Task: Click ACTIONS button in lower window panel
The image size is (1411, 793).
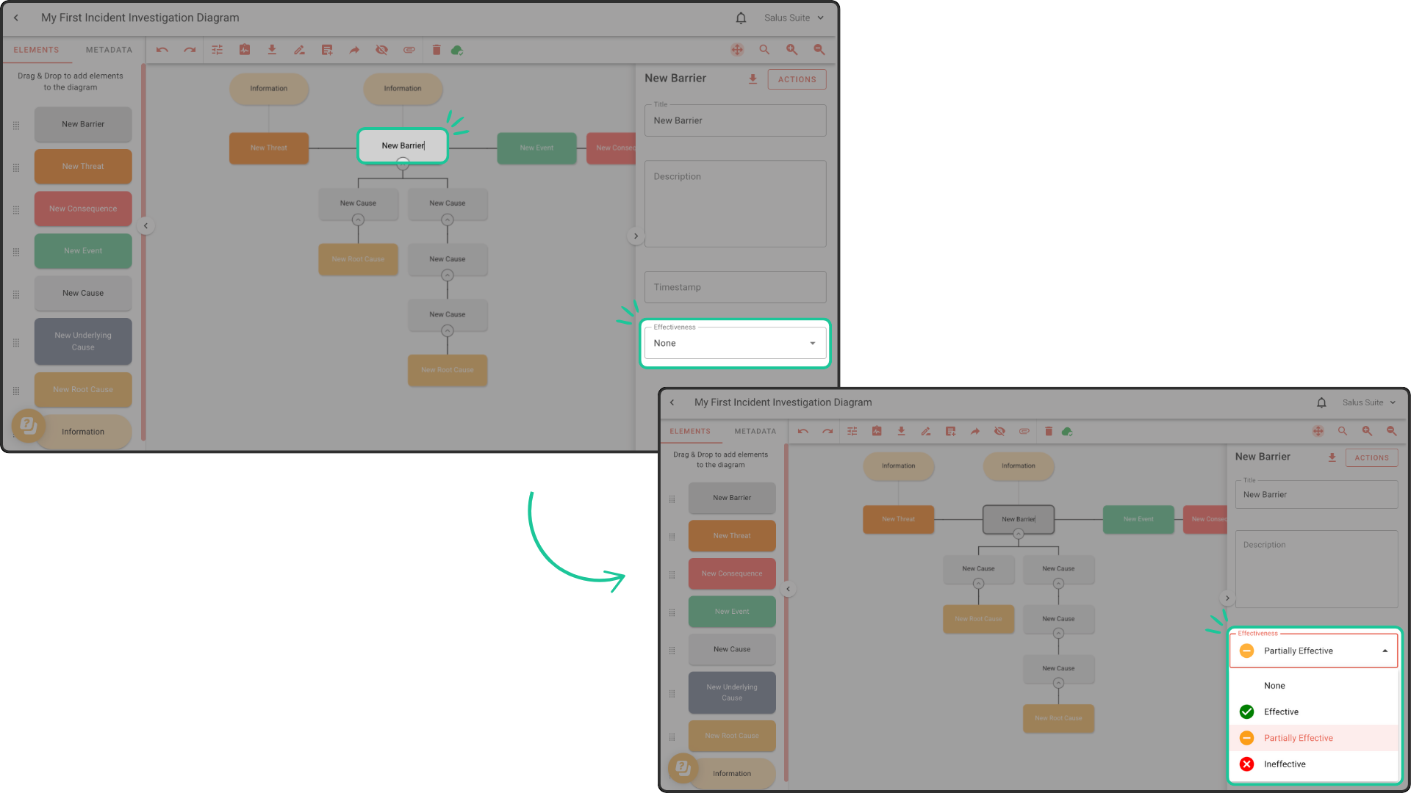Action: coord(1371,457)
